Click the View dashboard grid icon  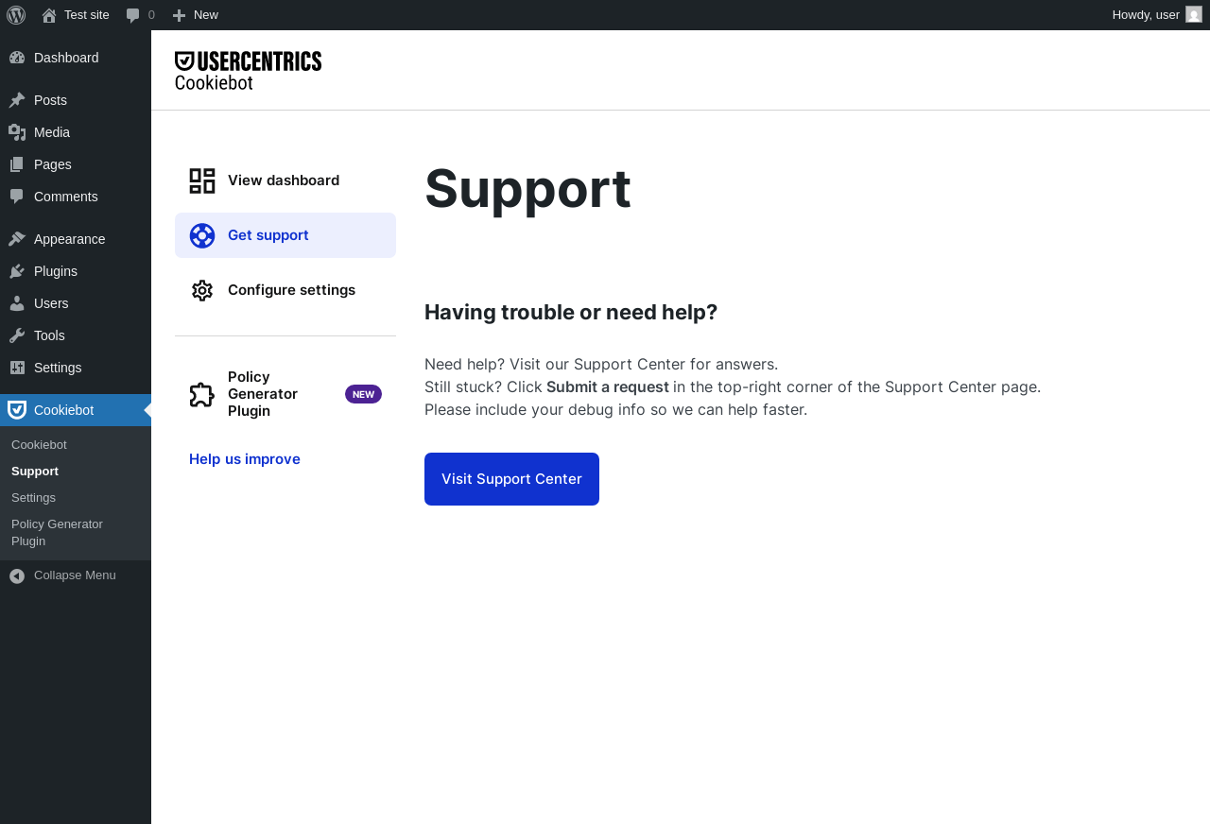point(202,180)
